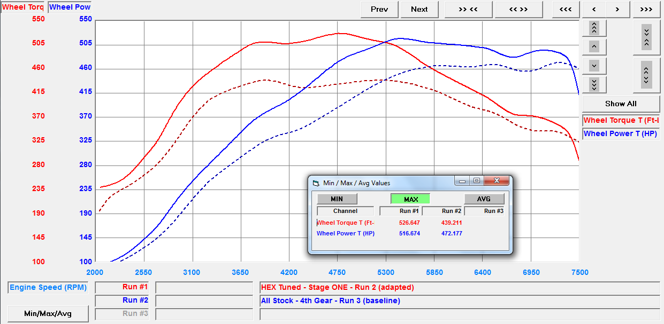Expand vertical scale with outward-pointing arrows button
This screenshot has width=664, height=324.
(x=646, y=75)
